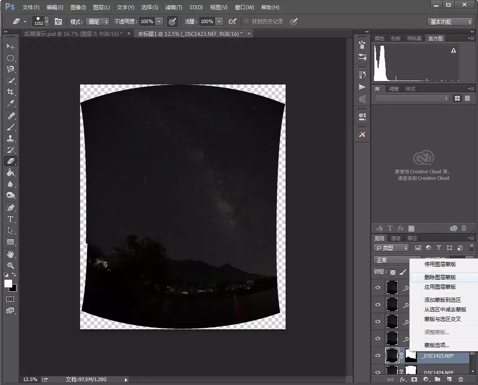Open the 文件(F) menu
Screen dimensions: 478x385
coord(31,7)
